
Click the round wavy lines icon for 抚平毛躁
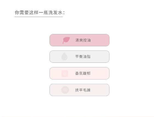(65, 90)
